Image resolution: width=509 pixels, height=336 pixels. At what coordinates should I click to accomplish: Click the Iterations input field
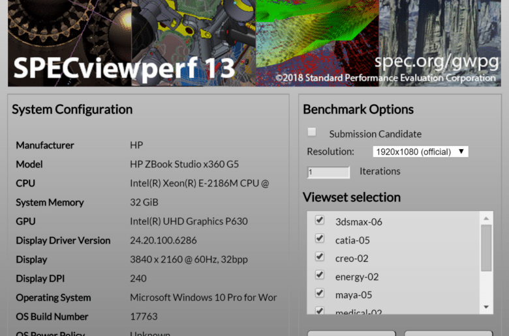[x=328, y=172]
